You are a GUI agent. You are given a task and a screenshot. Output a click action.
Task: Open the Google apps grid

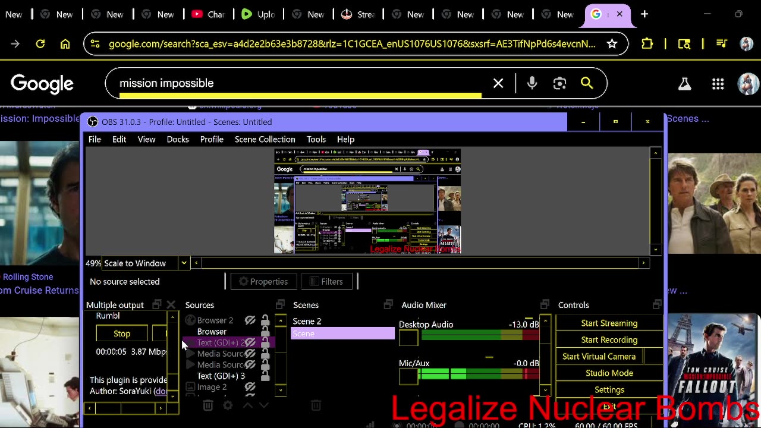[x=718, y=84]
